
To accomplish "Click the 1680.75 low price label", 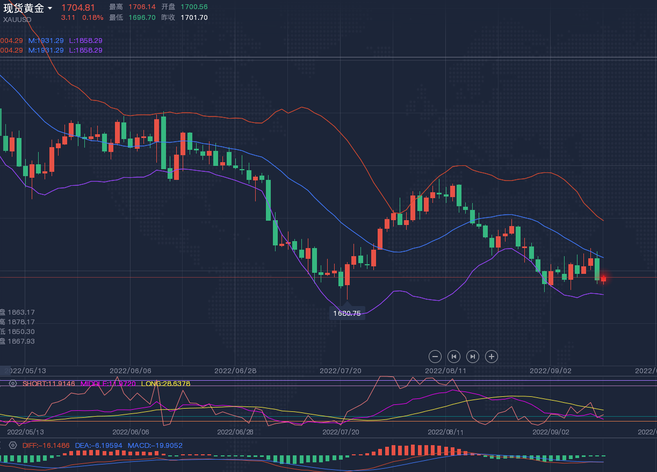I will pyautogui.click(x=347, y=314).
